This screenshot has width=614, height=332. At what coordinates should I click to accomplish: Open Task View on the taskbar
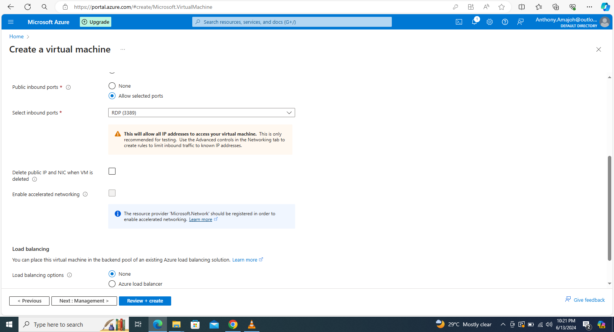[138, 324]
